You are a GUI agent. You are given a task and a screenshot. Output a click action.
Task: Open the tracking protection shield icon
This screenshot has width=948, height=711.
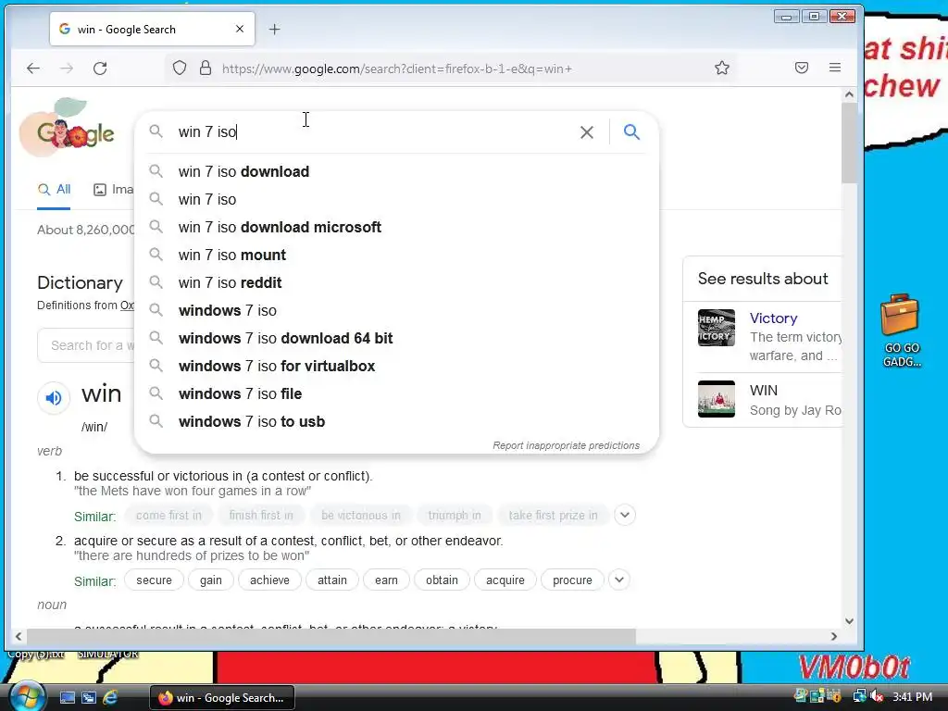click(180, 68)
